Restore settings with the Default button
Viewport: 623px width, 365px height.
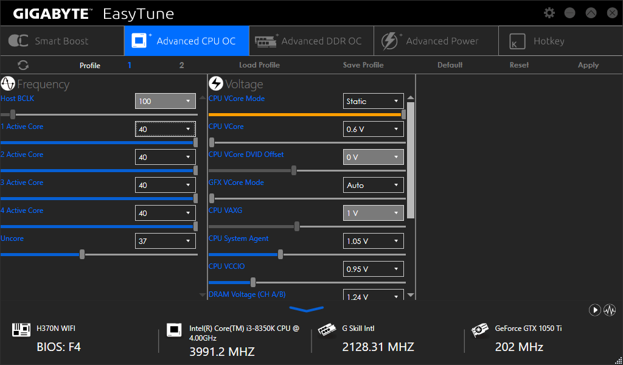click(450, 65)
